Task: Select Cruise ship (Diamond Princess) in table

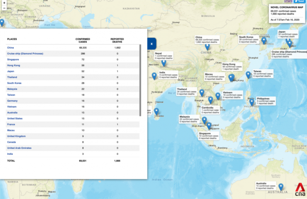Action: tap(25, 54)
